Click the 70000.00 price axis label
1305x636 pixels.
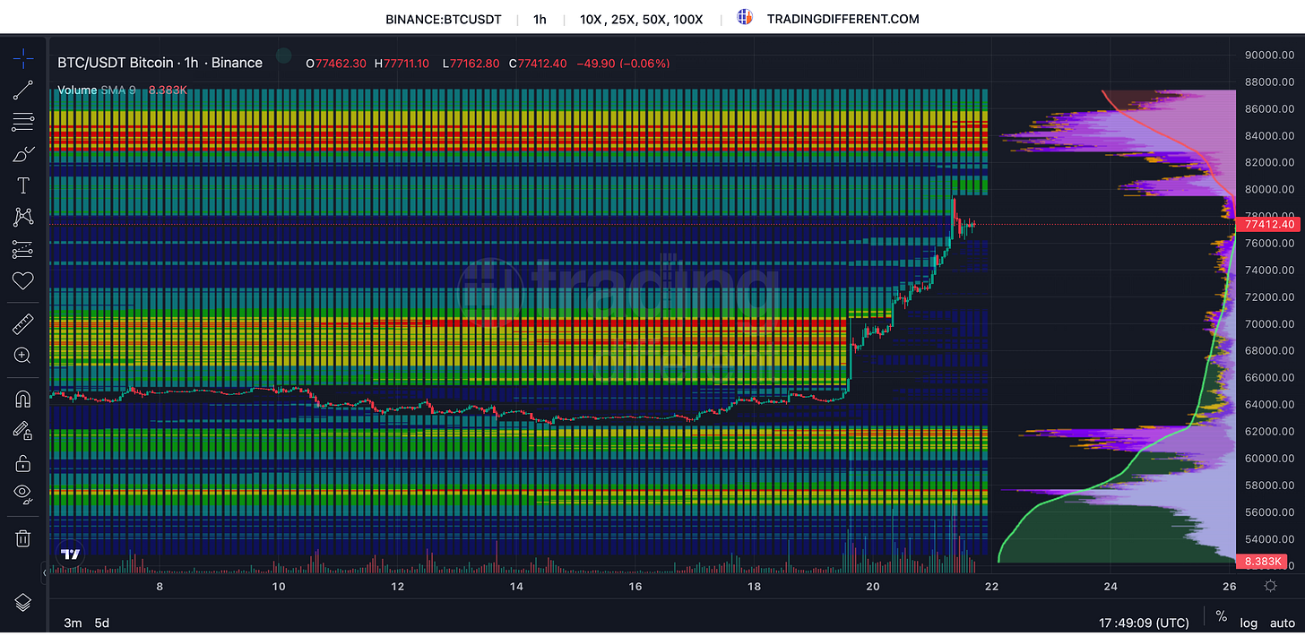pyautogui.click(x=1270, y=323)
